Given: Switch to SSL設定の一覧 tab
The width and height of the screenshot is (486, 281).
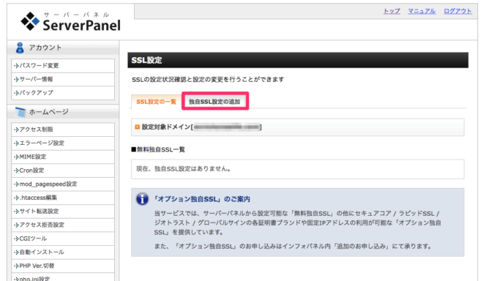Looking at the screenshot, I should click(x=156, y=102).
